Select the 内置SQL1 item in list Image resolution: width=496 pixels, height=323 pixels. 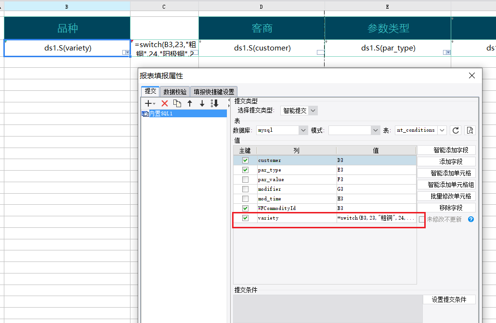click(161, 114)
